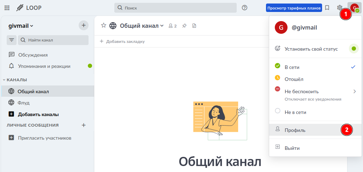The height and width of the screenshot is (172, 363).
Task: Select the В сети status
Action: (x=292, y=67)
